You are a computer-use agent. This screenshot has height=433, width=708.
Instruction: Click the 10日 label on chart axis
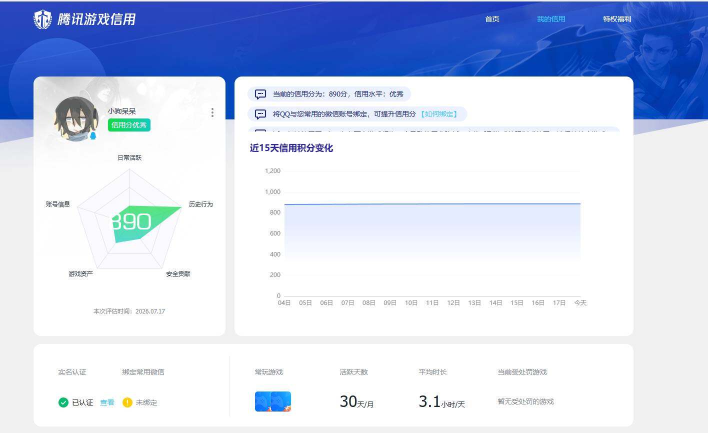[411, 303]
